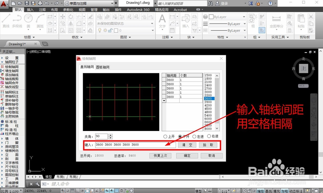
Task: Select the Line (直线) draw tool
Action: pyautogui.click(x=6, y=20)
